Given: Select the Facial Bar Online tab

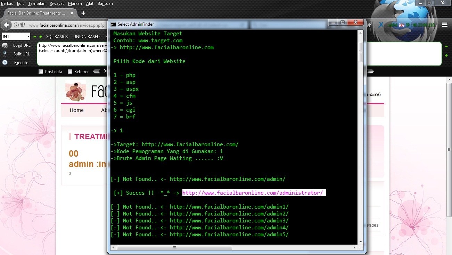Looking at the screenshot, I should click(x=40, y=13).
